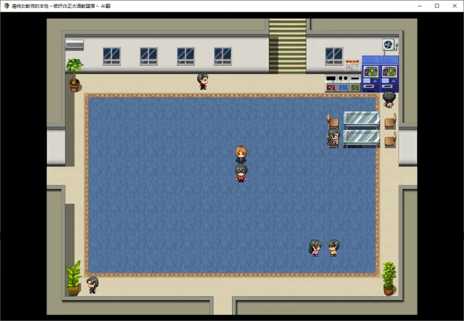This screenshot has width=464, height=321.
Task: Click the right blue vending machine
Action: (x=389, y=74)
